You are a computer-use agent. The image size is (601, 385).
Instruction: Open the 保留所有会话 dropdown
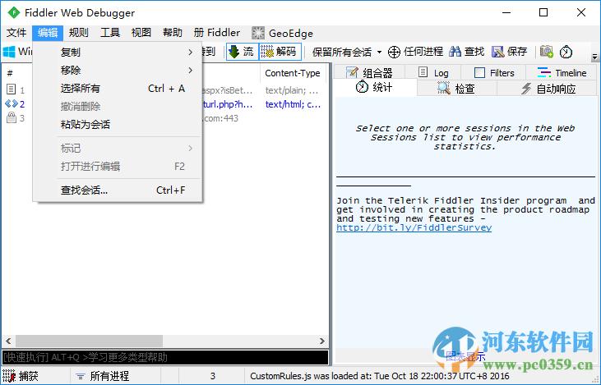coord(347,52)
